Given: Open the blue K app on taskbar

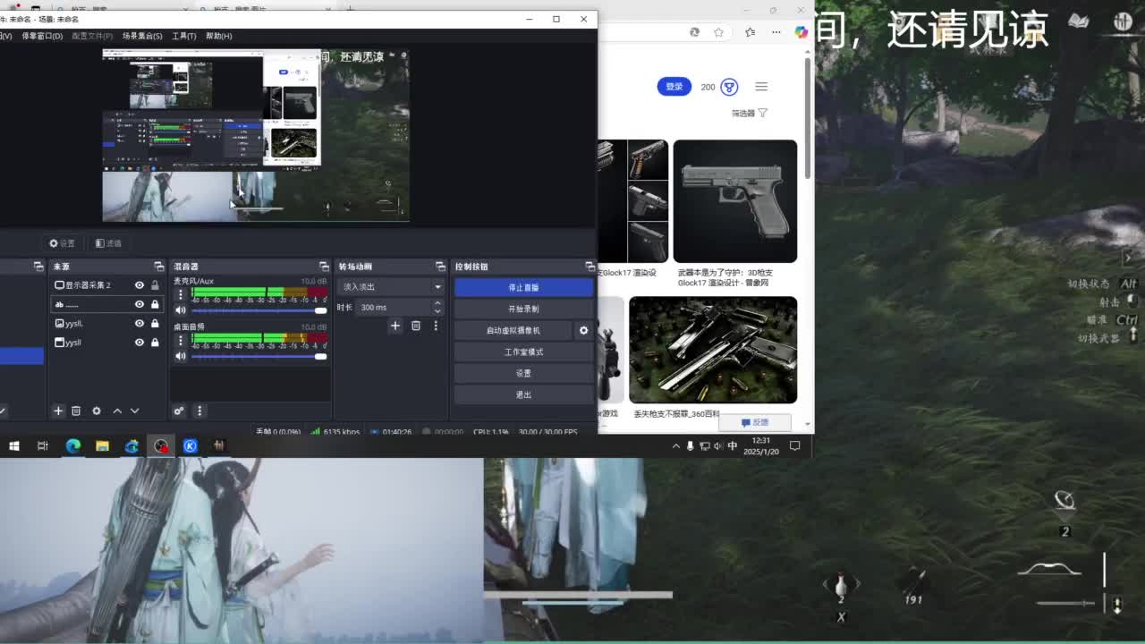Looking at the screenshot, I should click(x=191, y=445).
